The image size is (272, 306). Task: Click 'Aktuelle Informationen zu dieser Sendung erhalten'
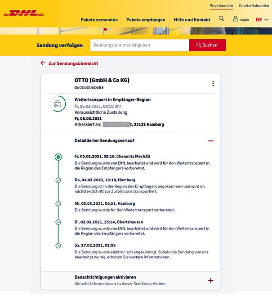click(120, 284)
